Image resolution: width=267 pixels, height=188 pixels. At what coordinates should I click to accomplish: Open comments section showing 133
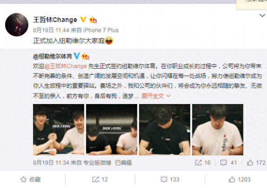[170, 180]
